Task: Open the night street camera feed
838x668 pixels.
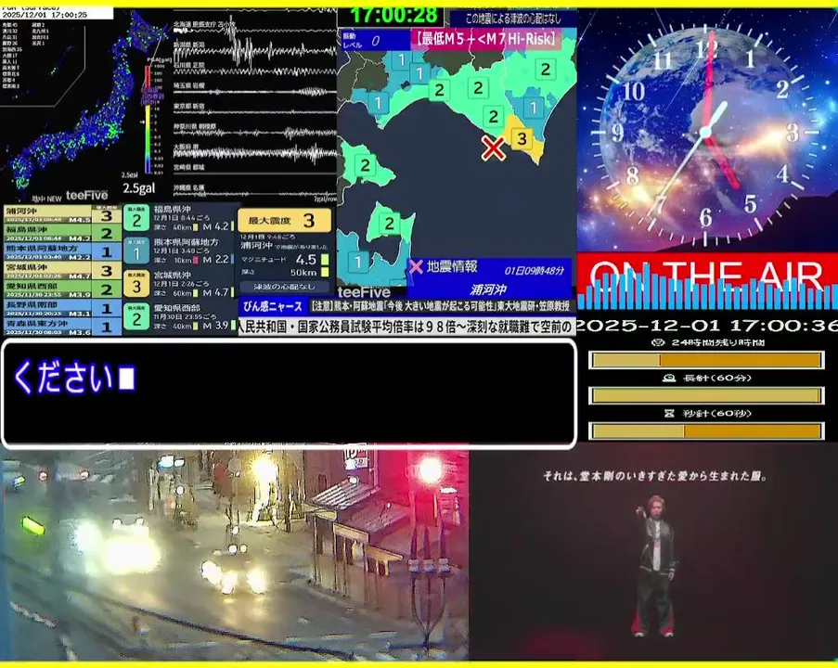Action: tap(234, 555)
